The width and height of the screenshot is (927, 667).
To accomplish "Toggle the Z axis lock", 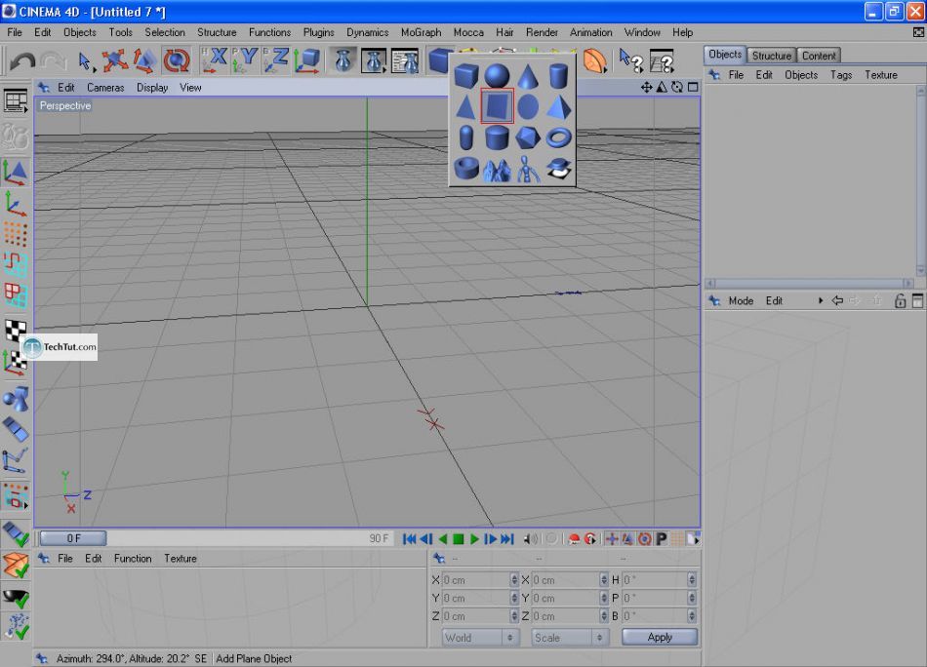I will tap(275, 60).
